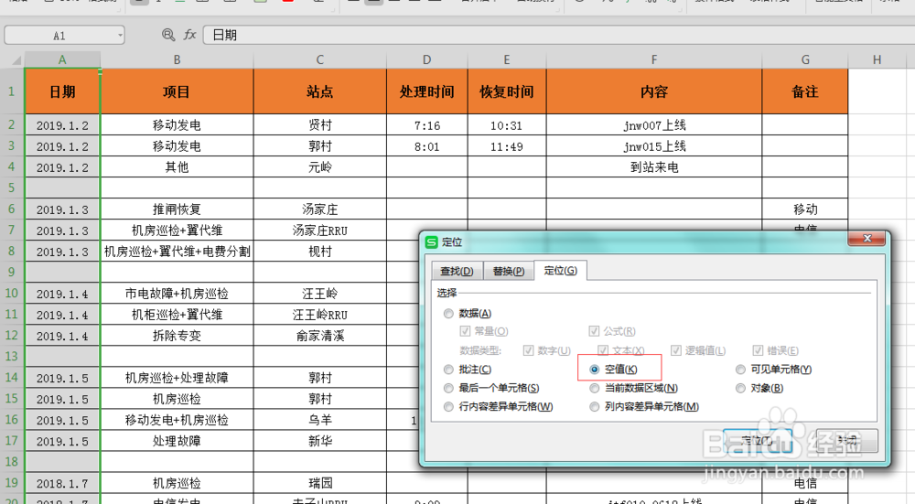Viewport: 915px width, 504px height.
Task: Open the insert function fx icon
Action: [189, 35]
